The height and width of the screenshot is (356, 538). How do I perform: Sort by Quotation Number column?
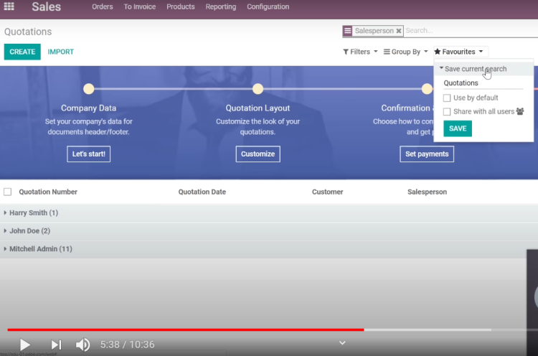point(48,192)
